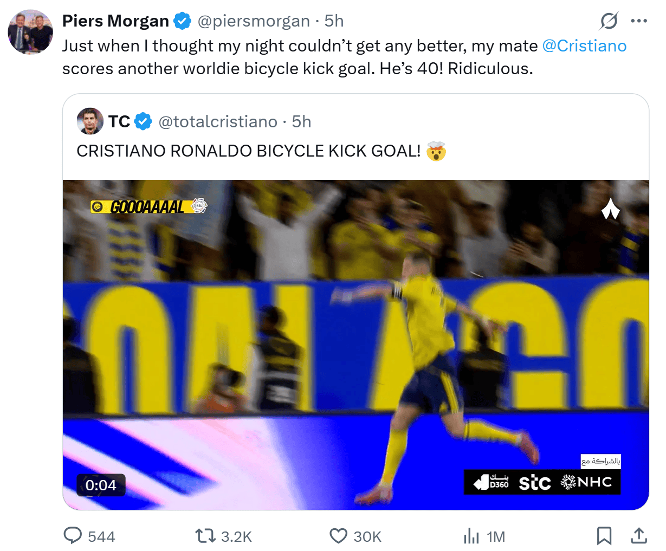The width and height of the screenshot is (666, 551).
Task: Open the @totalcristiano handle in quote
Action: coord(218,121)
